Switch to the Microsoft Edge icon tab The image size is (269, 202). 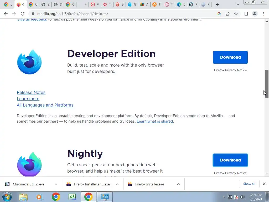point(181,4)
